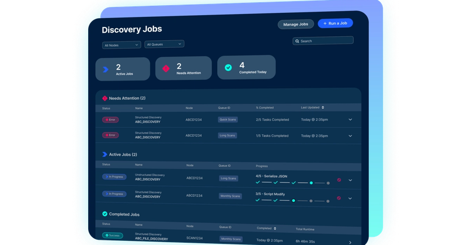Click In Progress badge of Unstructured Discovery job
Screen dimensions: 467x245
(114, 177)
